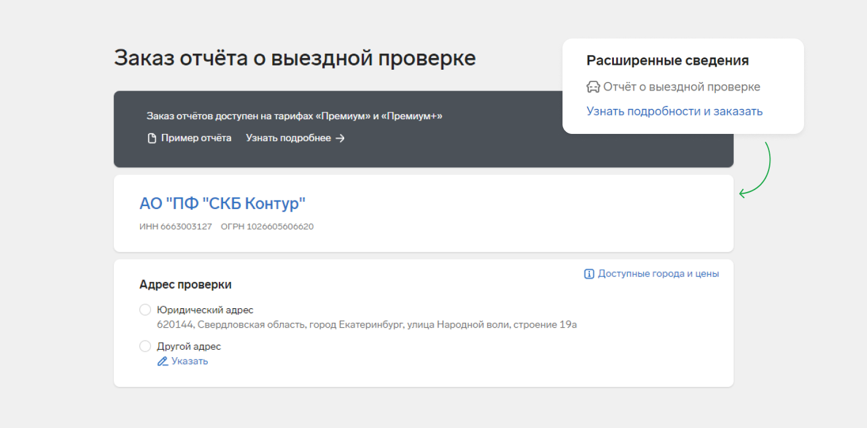Click the Адрес проверки section heading
The height and width of the screenshot is (428, 867).
pos(185,285)
